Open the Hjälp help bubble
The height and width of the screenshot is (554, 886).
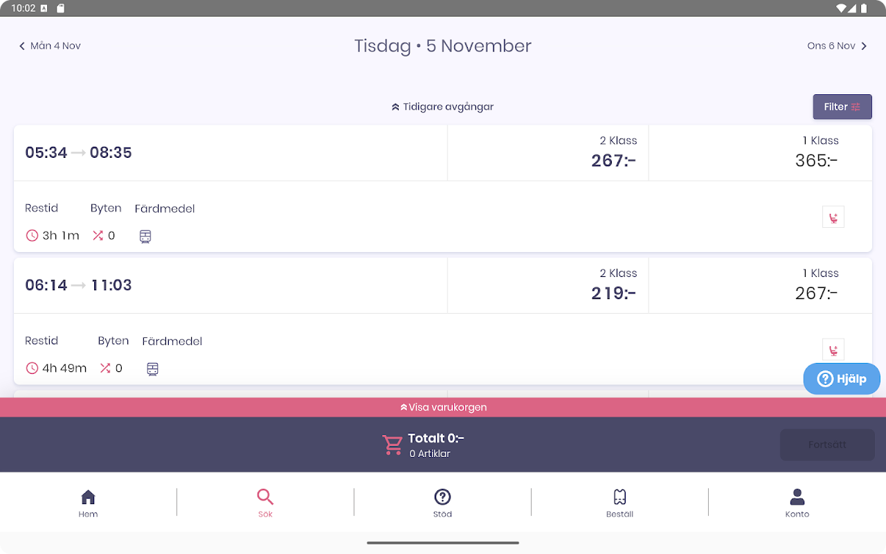[842, 379]
